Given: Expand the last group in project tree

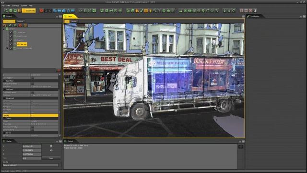Looking at the screenshot, I should click(7, 48).
